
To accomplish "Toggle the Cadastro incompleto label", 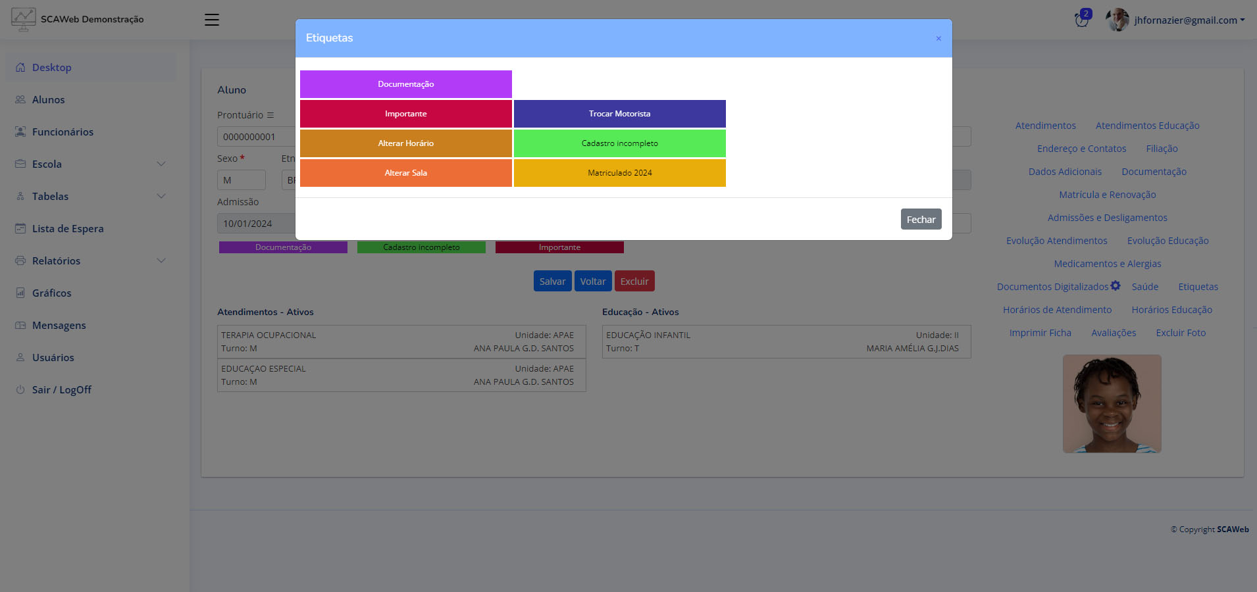I will (619, 143).
